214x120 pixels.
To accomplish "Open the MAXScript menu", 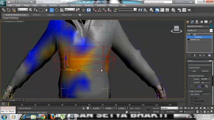I will point(114,5).
